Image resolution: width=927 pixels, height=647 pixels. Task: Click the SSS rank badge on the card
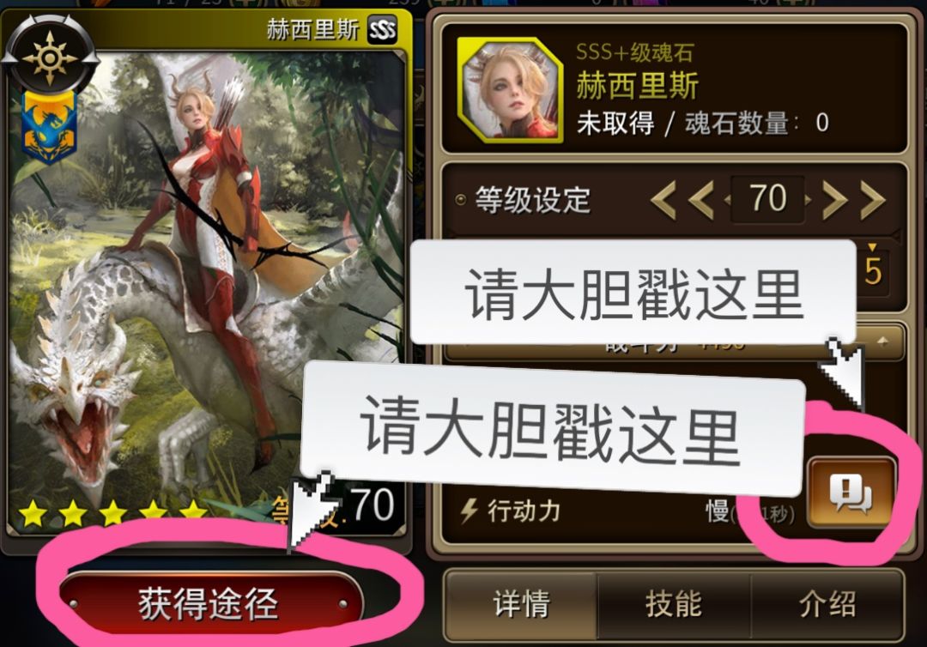tap(382, 28)
